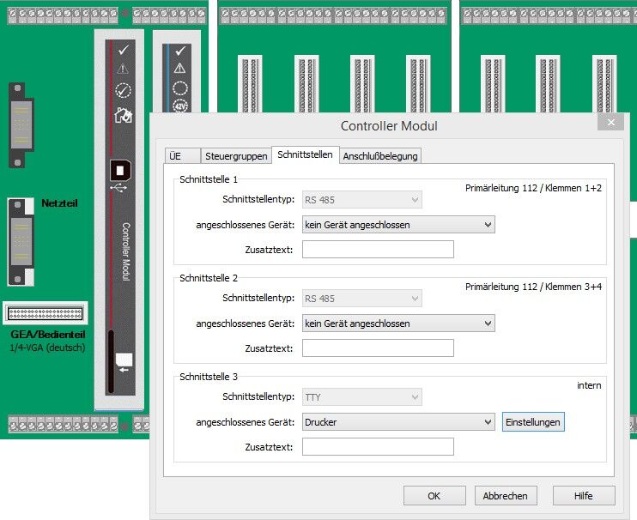Click warning triangle on Controller Modul strip
Viewport: 637px width, 520px height.
click(x=123, y=69)
